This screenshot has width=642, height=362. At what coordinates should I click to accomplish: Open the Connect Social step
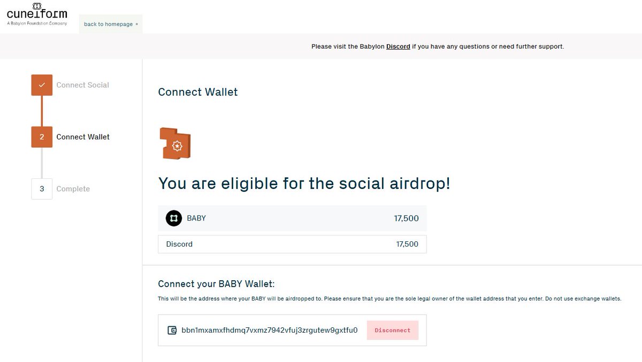pos(82,85)
